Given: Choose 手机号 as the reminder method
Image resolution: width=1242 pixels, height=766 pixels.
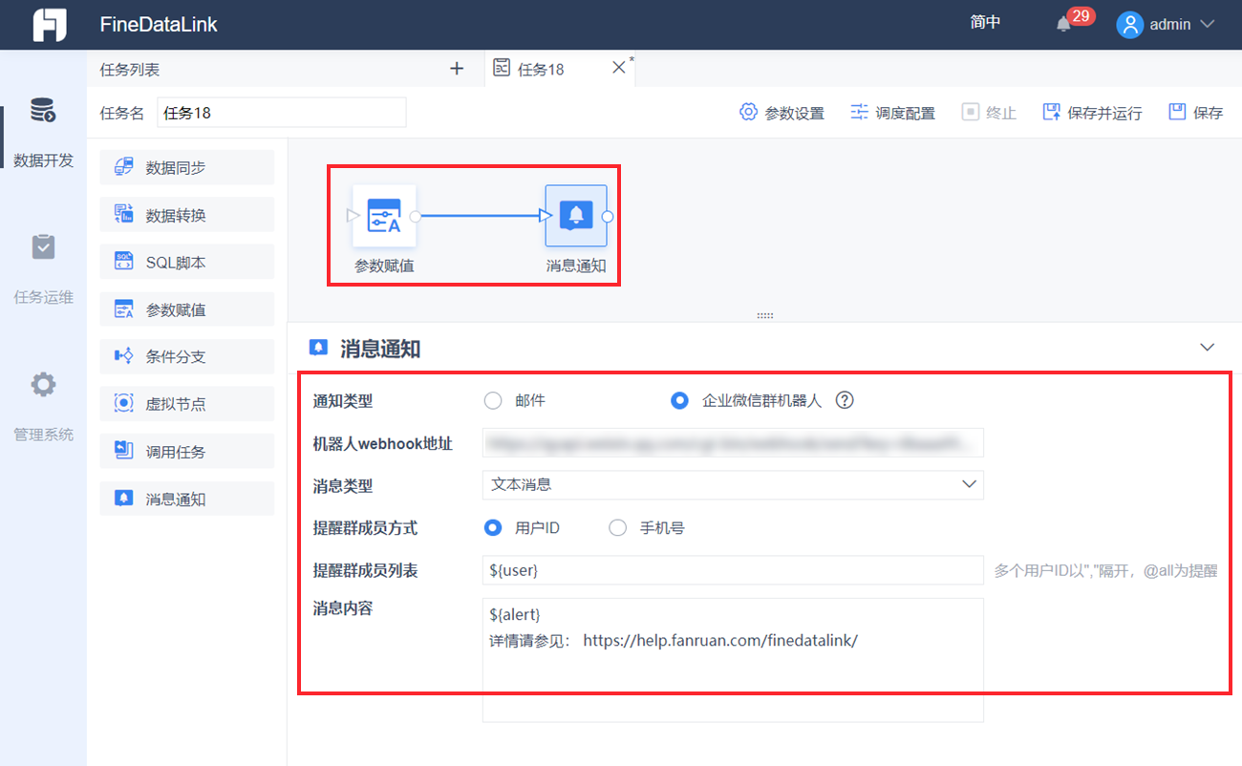Looking at the screenshot, I should pos(618,527).
